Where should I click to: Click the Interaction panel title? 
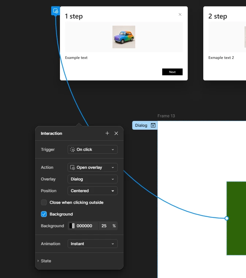pyautogui.click(x=52, y=133)
